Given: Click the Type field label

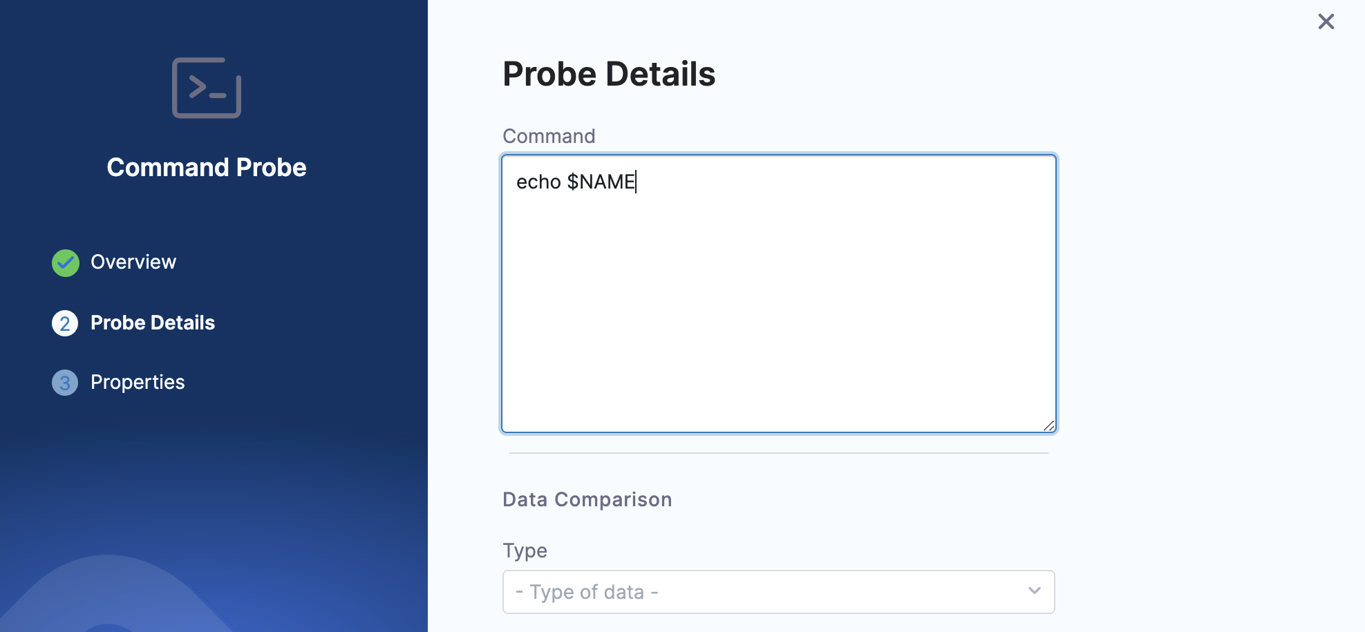Looking at the screenshot, I should coord(525,551).
